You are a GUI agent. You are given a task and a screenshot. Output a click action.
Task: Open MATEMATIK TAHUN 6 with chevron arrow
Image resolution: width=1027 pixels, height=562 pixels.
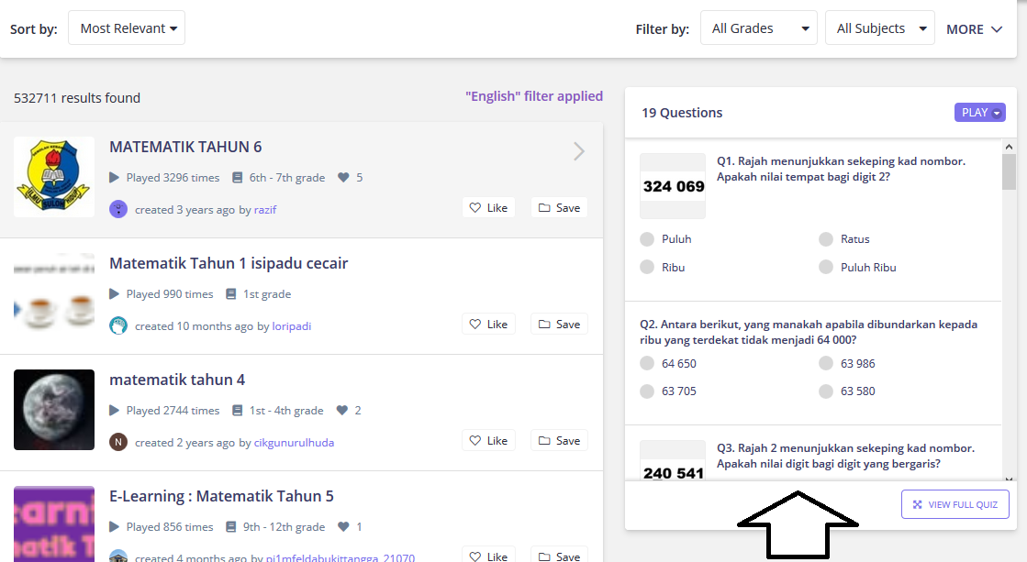coord(579,152)
